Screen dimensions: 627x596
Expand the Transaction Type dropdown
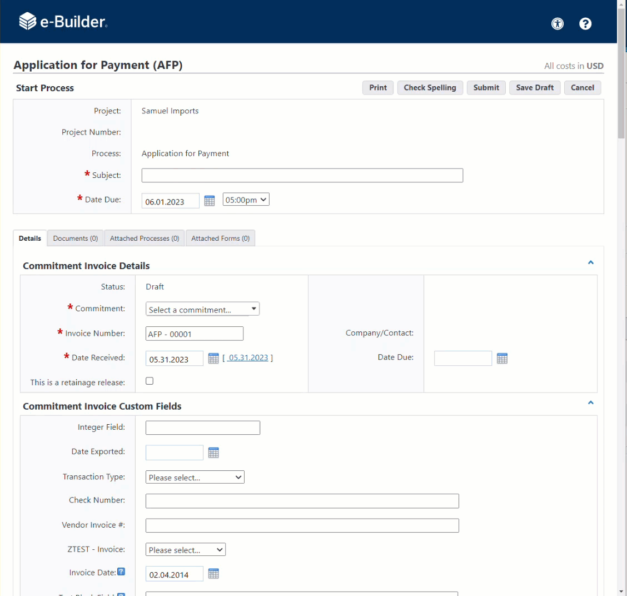click(195, 477)
